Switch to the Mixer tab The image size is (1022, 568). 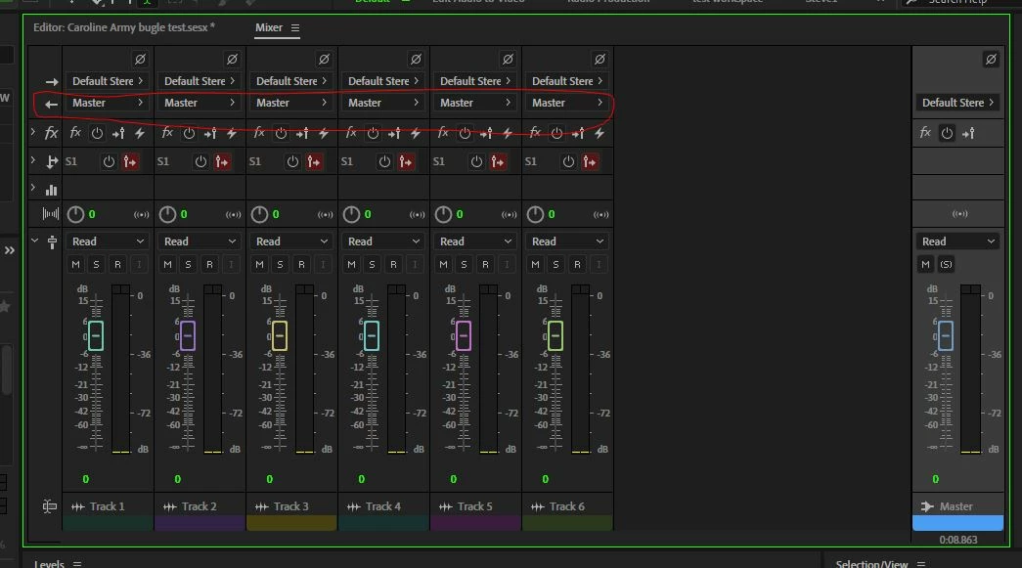pos(269,27)
